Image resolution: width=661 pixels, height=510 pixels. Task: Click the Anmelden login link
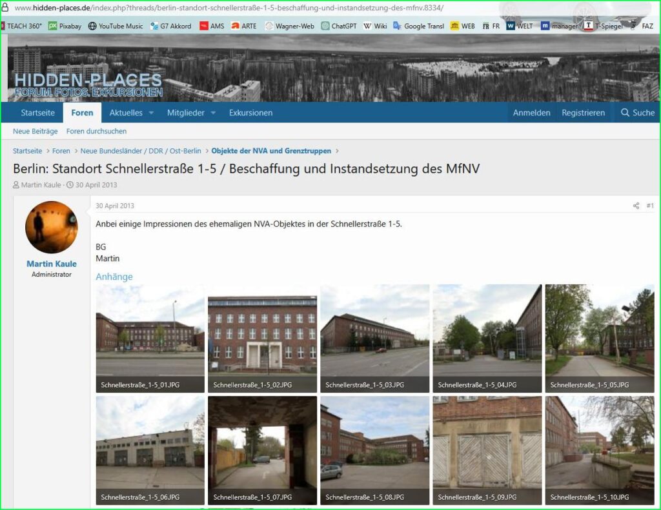point(531,113)
